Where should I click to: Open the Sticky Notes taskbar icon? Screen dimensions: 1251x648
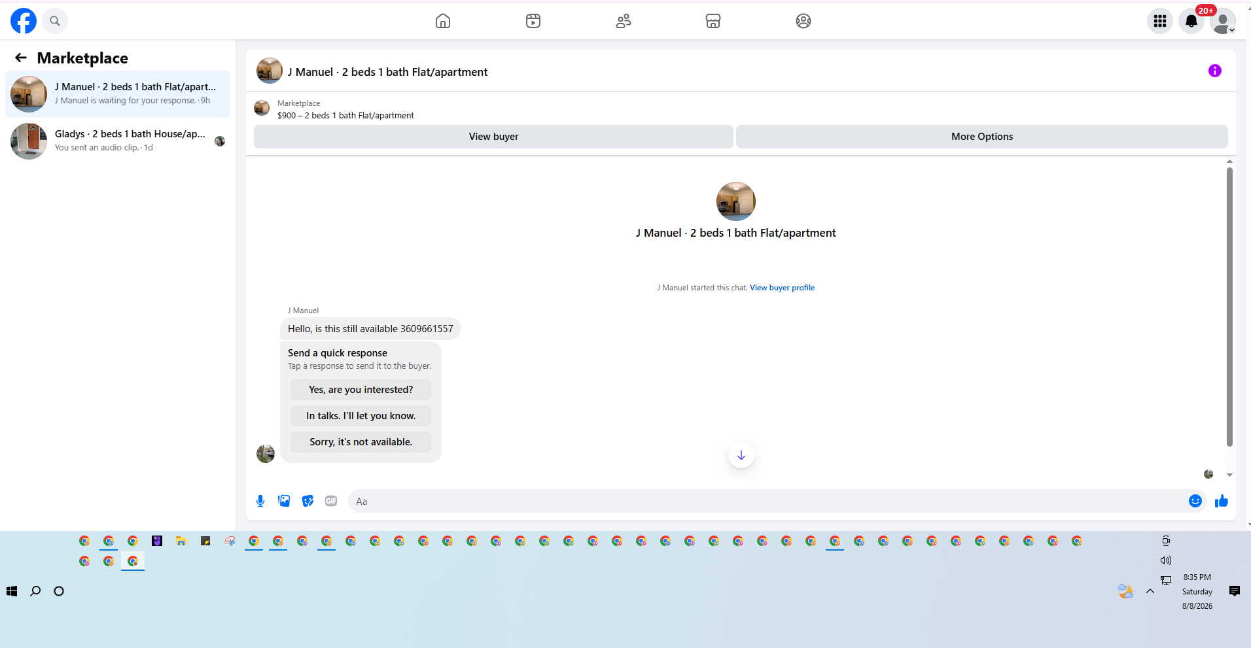205,541
